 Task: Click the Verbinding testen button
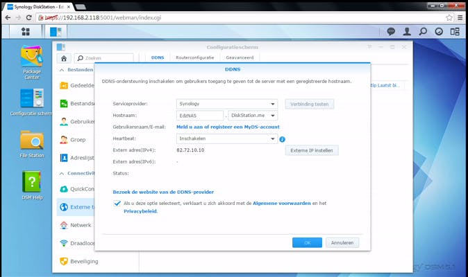[310, 104]
